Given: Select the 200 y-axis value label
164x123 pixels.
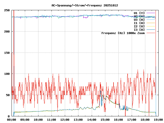Looking at the screenshot, I should pyautogui.click(x=7, y=32).
